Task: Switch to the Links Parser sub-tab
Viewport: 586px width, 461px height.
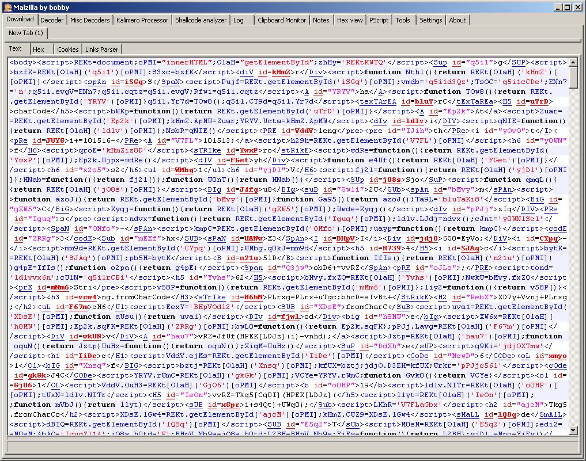Action: coord(101,49)
